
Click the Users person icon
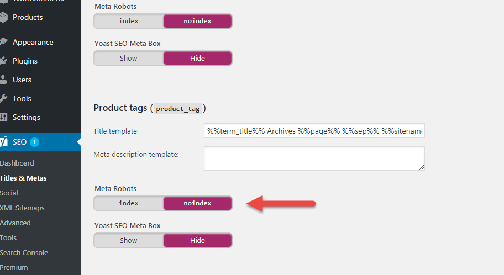tap(3, 80)
